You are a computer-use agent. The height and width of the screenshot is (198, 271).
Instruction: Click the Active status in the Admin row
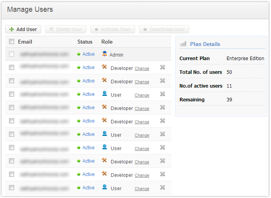coord(88,54)
